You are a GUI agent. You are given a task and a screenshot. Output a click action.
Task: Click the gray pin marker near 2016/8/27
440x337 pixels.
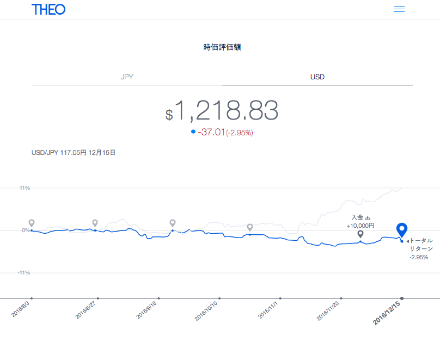[95, 223]
